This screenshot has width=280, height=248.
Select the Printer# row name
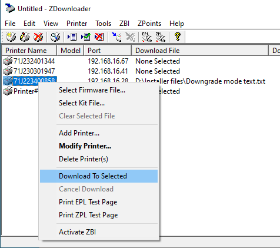[x=26, y=91]
